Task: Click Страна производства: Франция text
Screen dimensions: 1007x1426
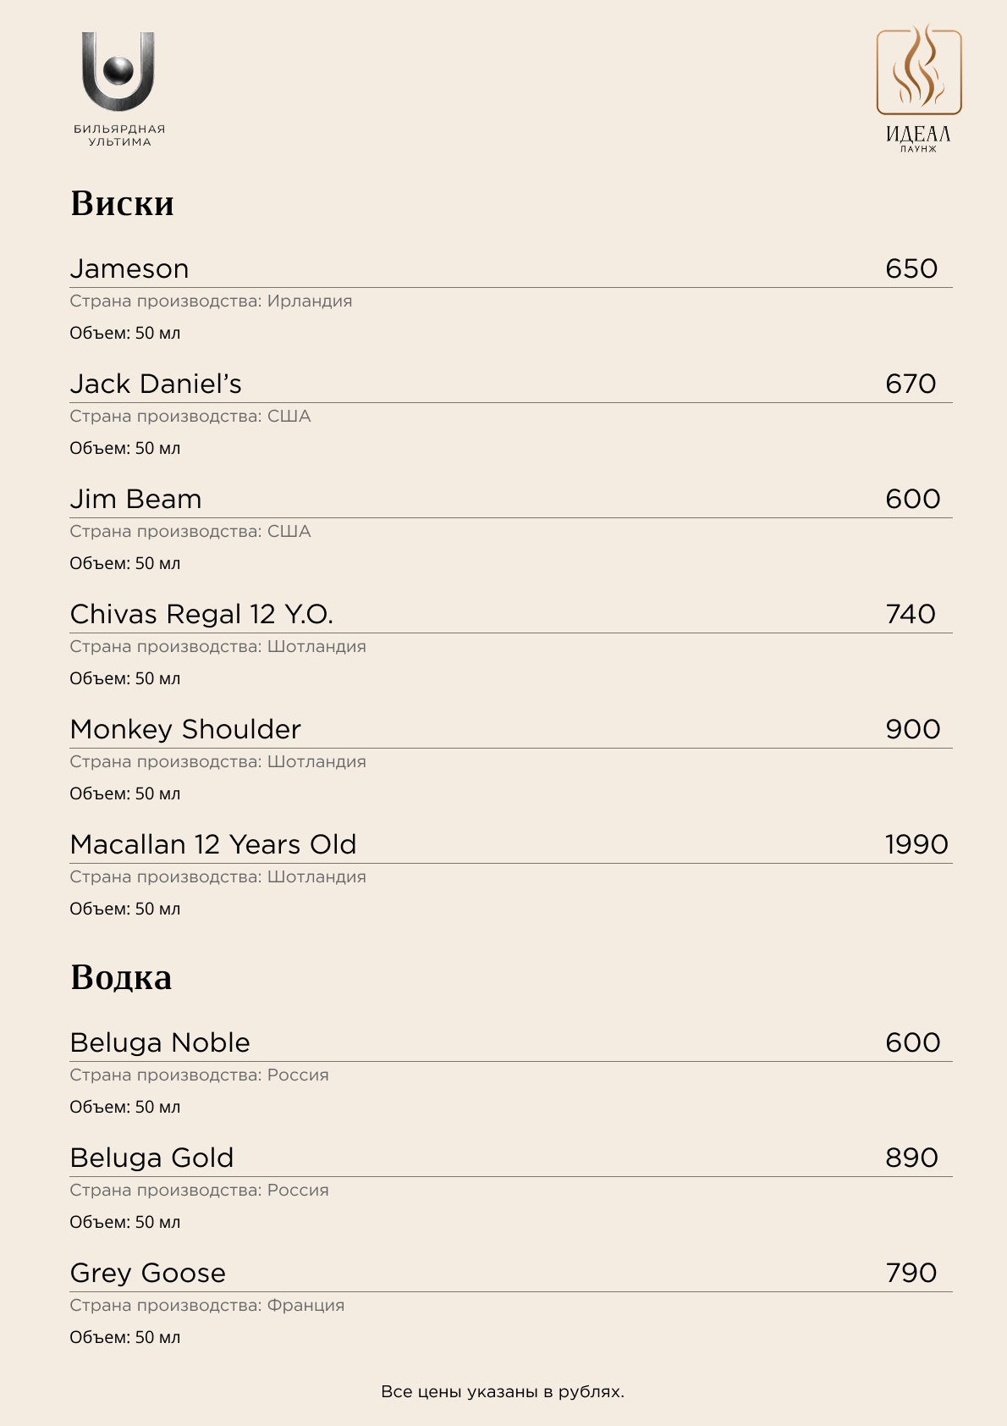Action: (207, 1306)
